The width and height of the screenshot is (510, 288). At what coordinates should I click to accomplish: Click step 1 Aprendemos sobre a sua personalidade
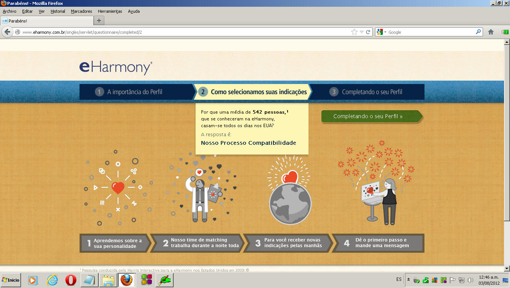pyautogui.click(x=115, y=243)
